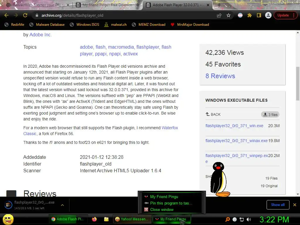
Task: Click My Friend Pingu taskbar button
Action: (172, 219)
